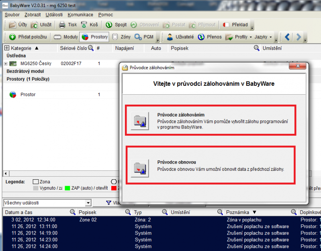321x251 pixels.
Task: Open the Koš recycle bin
Action: (x=84, y=25)
